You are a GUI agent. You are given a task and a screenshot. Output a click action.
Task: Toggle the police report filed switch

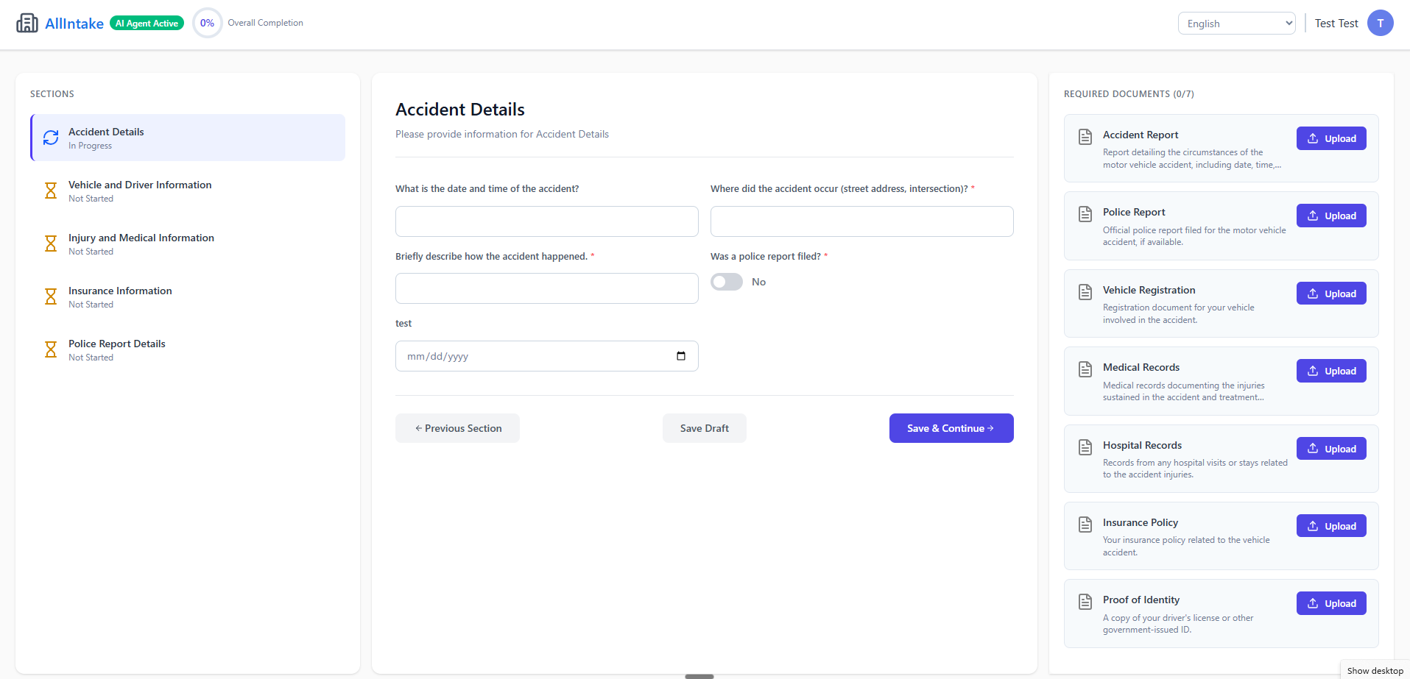click(x=727, y=282)
